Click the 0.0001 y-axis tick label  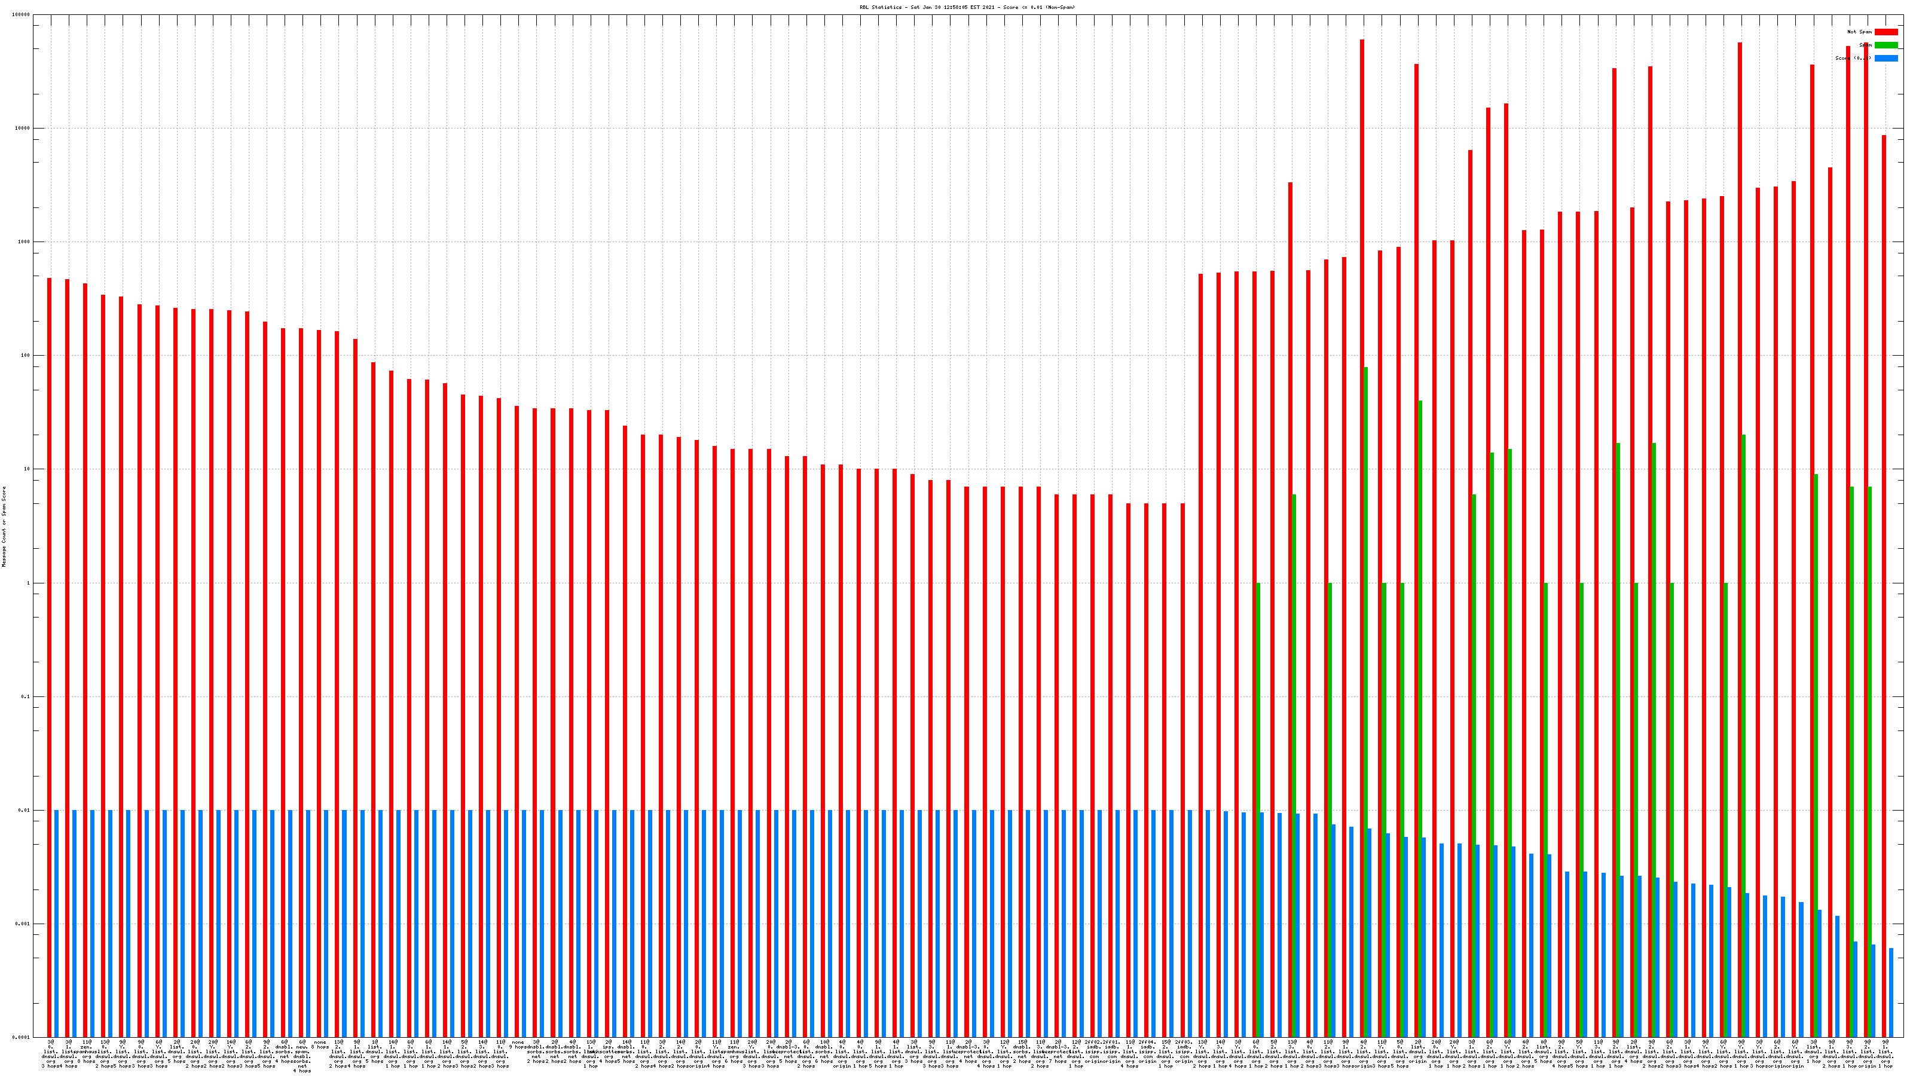[22, 1037]
